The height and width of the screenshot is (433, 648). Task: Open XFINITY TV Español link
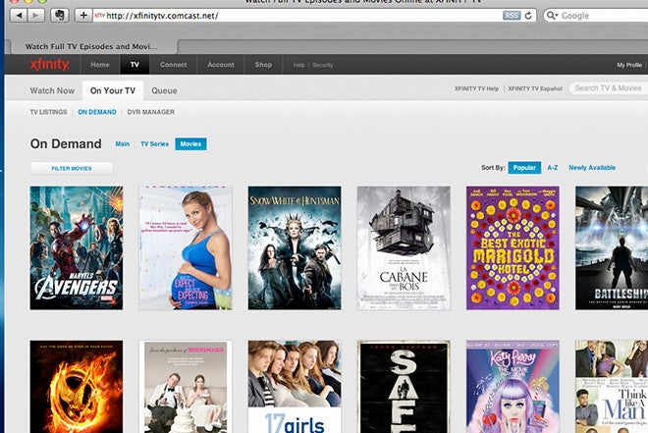click(x=535, y=88)
